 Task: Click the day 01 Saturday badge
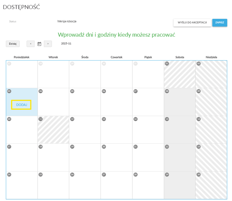click(167, 64)
